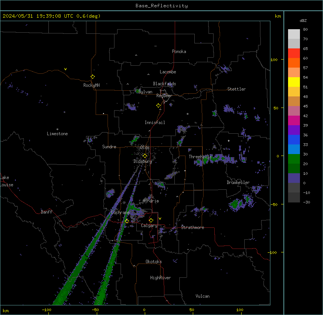323x315 pixels.
Task: Click the dBZ legend heading
Action: [x=303, y=21]
